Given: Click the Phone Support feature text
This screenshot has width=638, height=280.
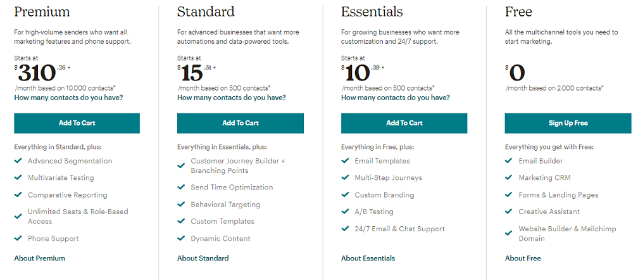Looking at the screenshot, I should (x=53, y=239).
